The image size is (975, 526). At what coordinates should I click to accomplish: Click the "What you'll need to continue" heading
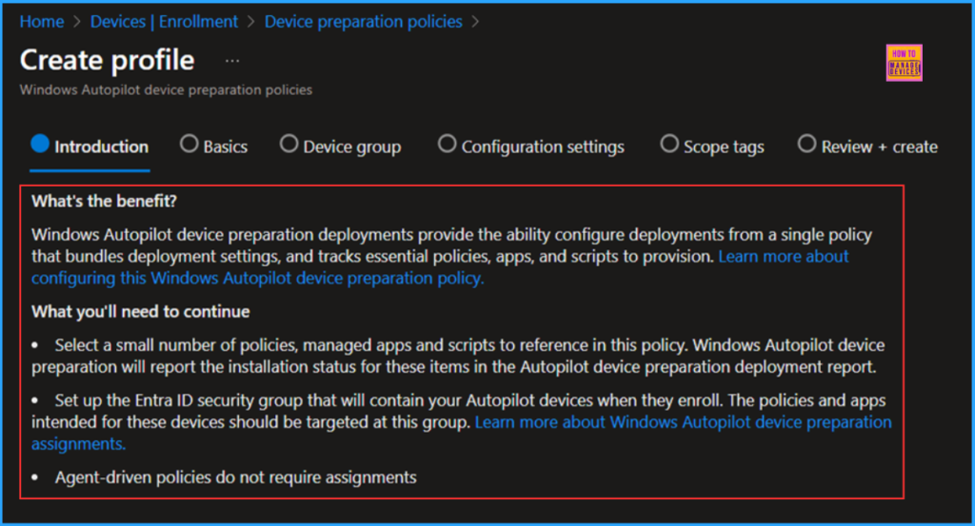141,312
